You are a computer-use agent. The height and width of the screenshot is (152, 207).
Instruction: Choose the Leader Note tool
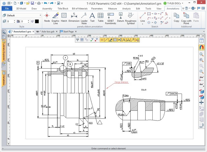pyautogui.click(x=84, y=17)
